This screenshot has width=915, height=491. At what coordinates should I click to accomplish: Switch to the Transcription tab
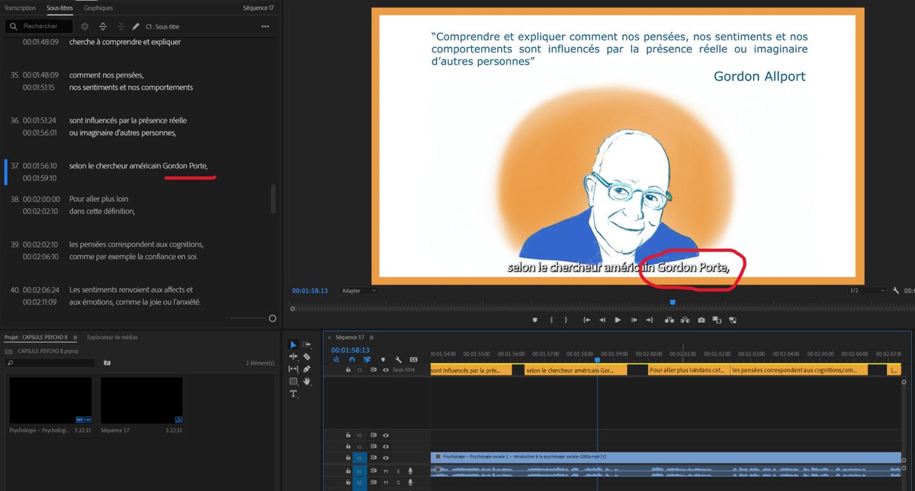[x=20, y=8]
